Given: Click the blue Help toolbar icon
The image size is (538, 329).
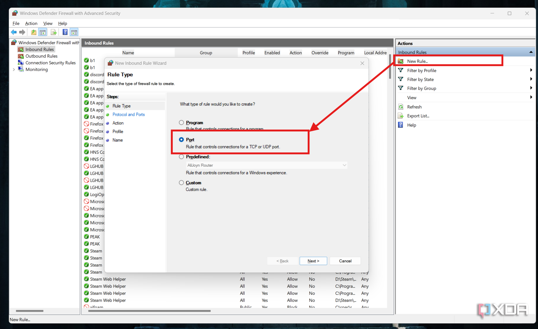Looking at the screenshot, I should click(65, 32).
